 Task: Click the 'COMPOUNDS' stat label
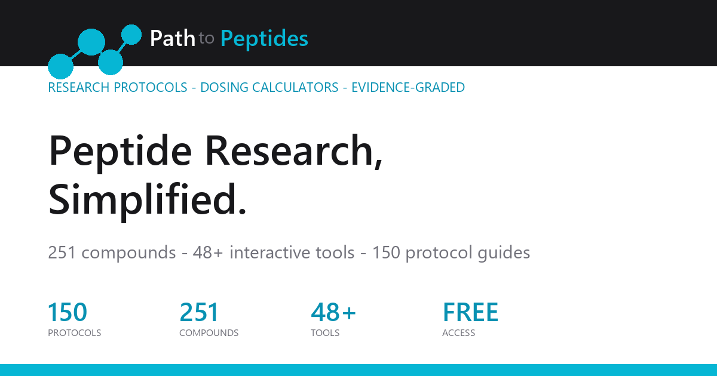209,333
